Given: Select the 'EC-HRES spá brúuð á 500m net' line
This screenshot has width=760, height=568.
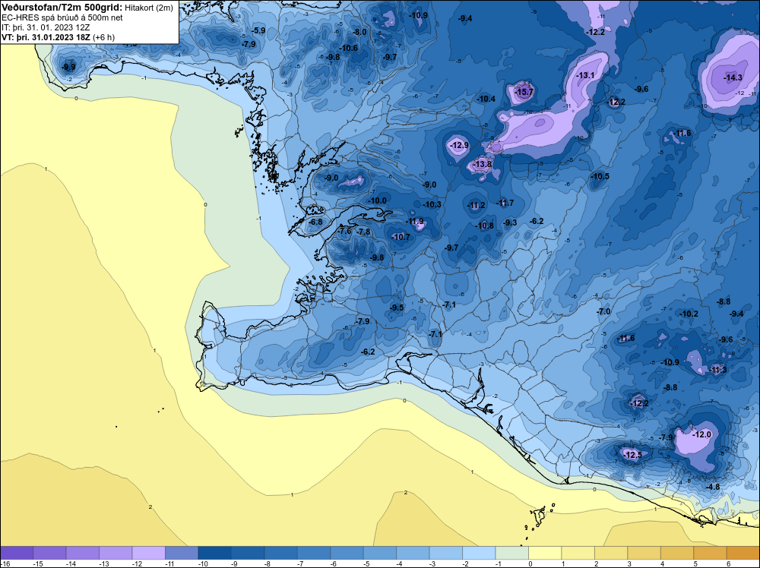Looking at the screenshot, I should pos(62,18).
